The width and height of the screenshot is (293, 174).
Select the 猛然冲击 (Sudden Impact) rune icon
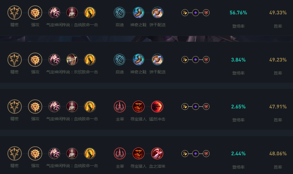pos(157,107)
